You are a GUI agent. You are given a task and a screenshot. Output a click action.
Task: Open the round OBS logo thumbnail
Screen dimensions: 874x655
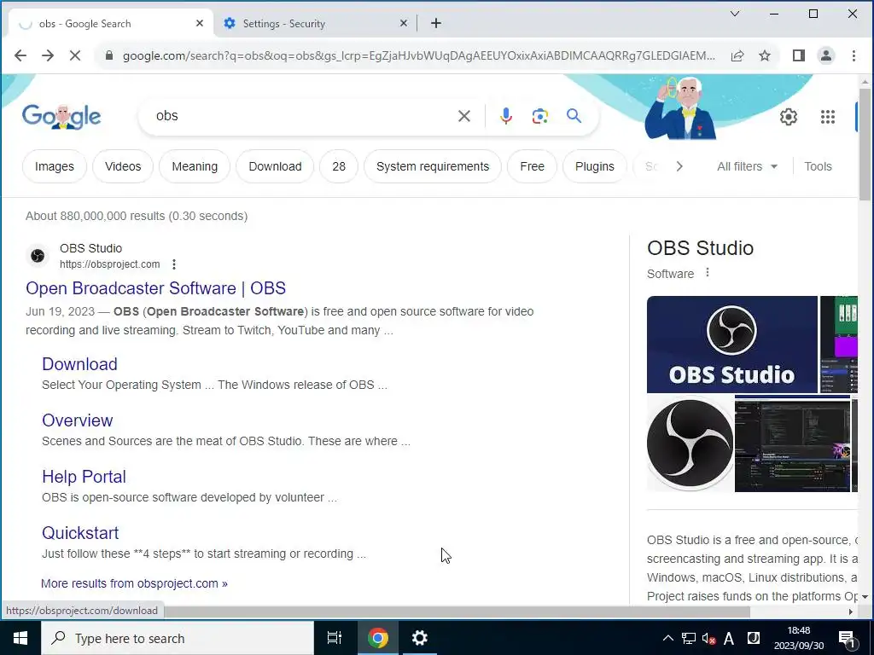coord(690,443)
